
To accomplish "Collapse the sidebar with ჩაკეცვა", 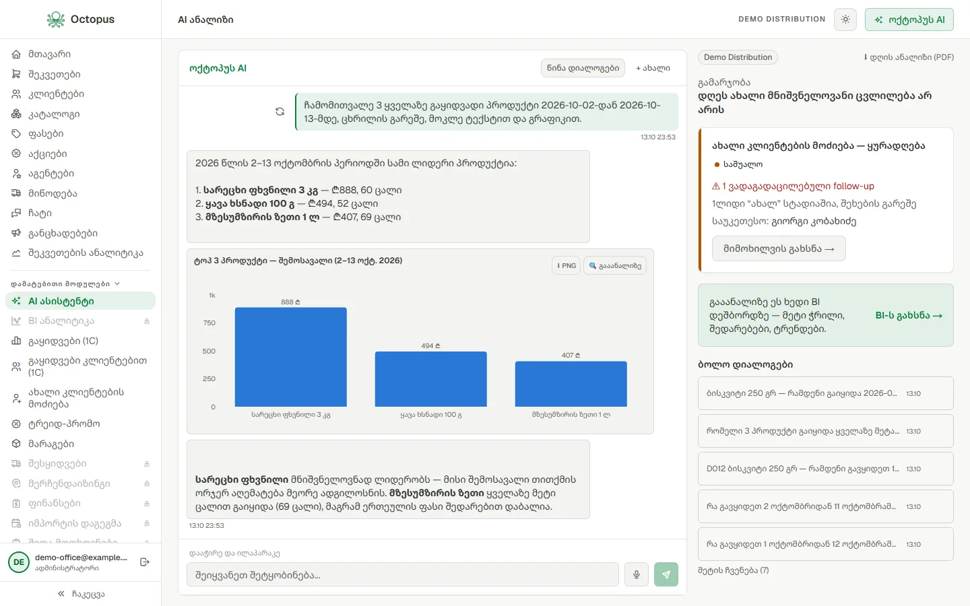I will point(81,594).
